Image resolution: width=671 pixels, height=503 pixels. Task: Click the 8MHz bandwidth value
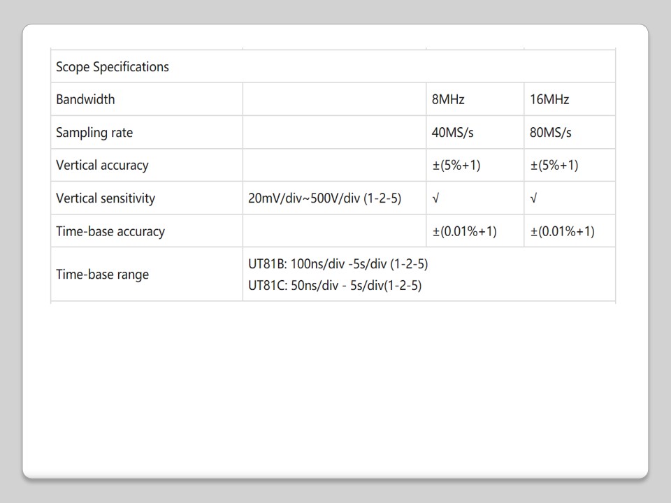pos(448,99)
